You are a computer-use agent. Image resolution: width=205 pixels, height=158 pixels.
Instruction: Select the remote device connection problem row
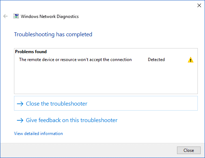click(x=106, y=60)
